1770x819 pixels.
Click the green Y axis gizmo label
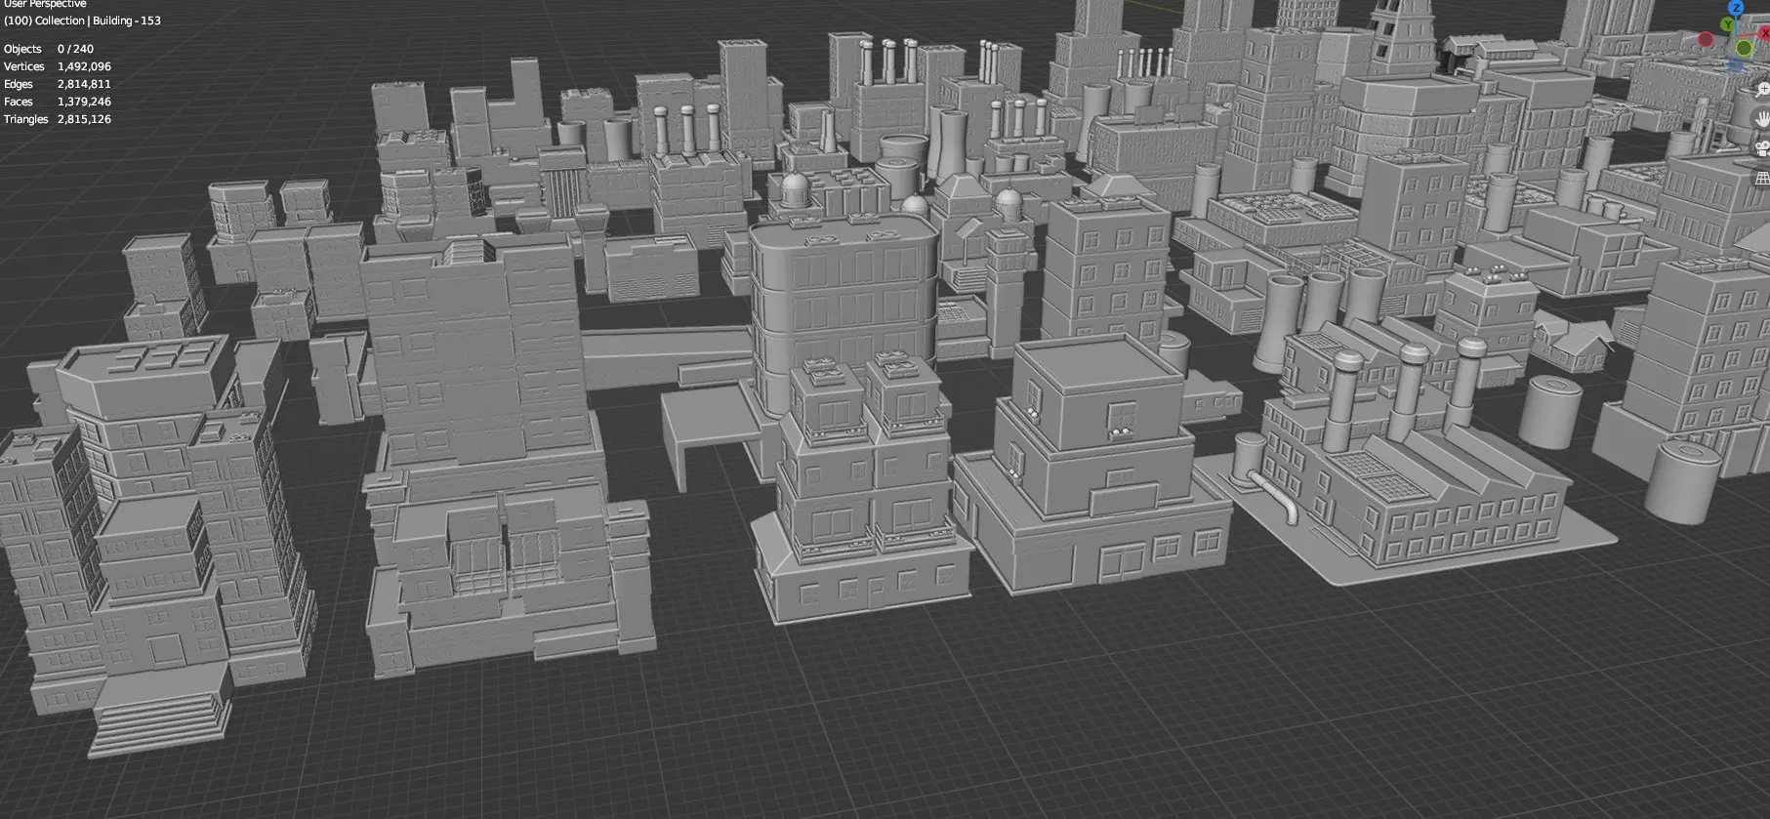point(1727,24)
